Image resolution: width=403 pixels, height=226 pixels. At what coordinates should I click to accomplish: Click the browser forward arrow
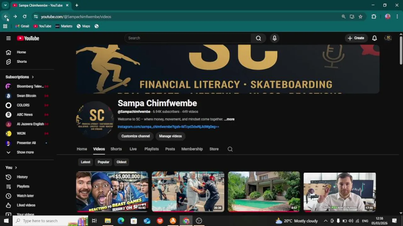pos(15,17)
